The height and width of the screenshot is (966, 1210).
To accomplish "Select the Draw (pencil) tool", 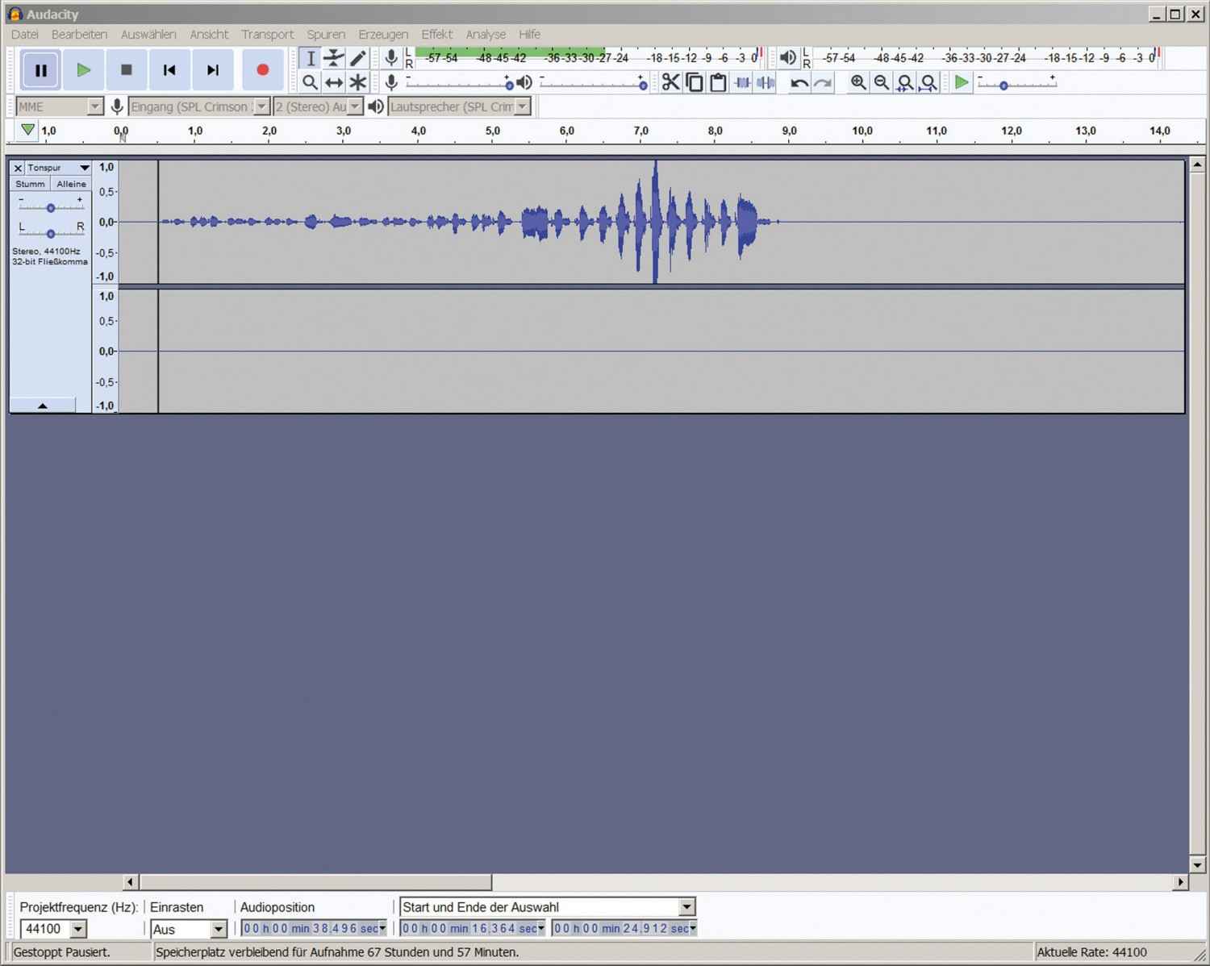I will click(x=357, y=58).
